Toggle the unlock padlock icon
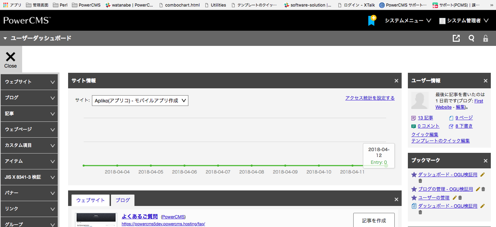Image resolution: width=496 pixels, height=227 pixels. 486,38
